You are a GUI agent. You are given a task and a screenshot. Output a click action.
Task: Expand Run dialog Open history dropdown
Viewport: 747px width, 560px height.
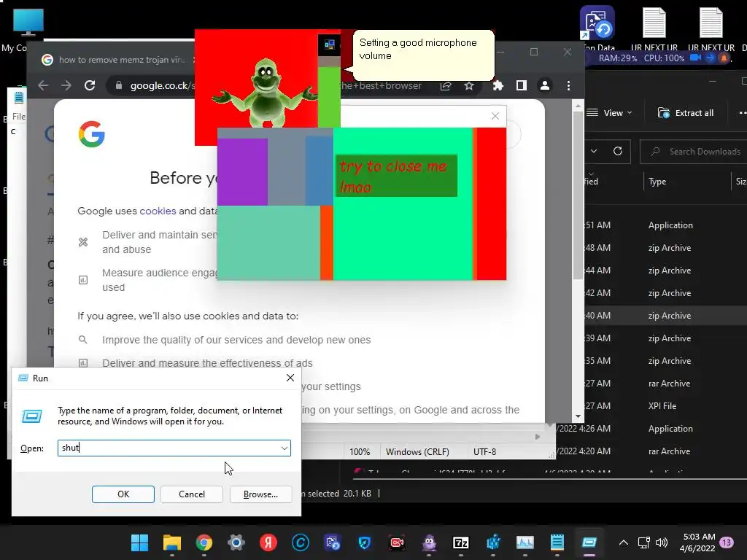(284, 448)
